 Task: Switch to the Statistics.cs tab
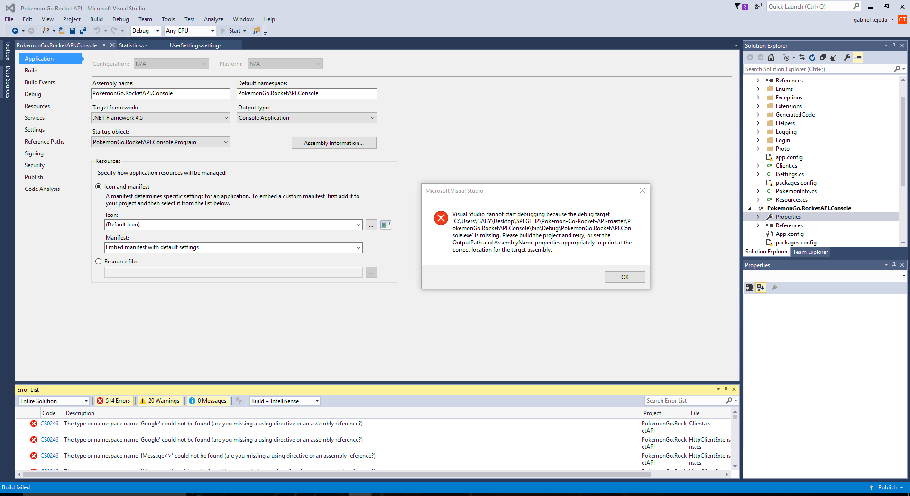click(x=133, y=45)
